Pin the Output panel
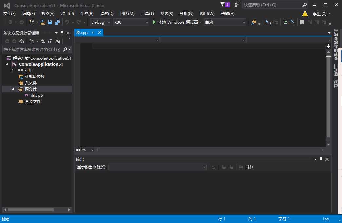Image resolution: width=342 pixels, height=223 pixels. coord(321,159)
